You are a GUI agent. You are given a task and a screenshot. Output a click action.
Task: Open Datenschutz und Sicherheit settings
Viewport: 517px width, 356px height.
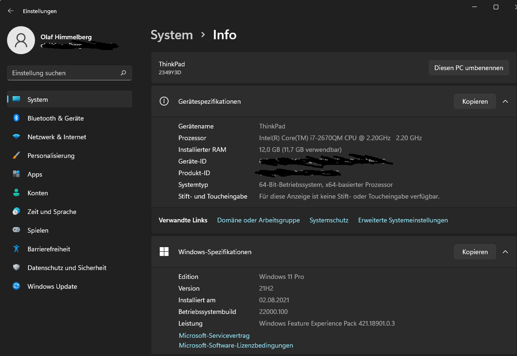point(70,268)
